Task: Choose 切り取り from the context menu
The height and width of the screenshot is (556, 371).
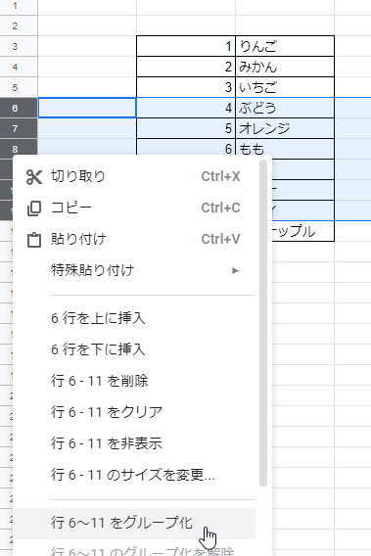Action: coord(78,176)
